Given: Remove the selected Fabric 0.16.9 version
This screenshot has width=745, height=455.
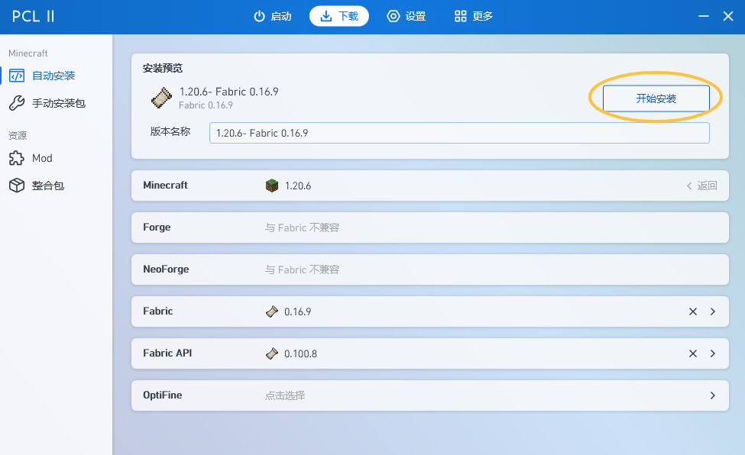Looking at the screenshot, I should pyautogui.click(x=693, y=311).
